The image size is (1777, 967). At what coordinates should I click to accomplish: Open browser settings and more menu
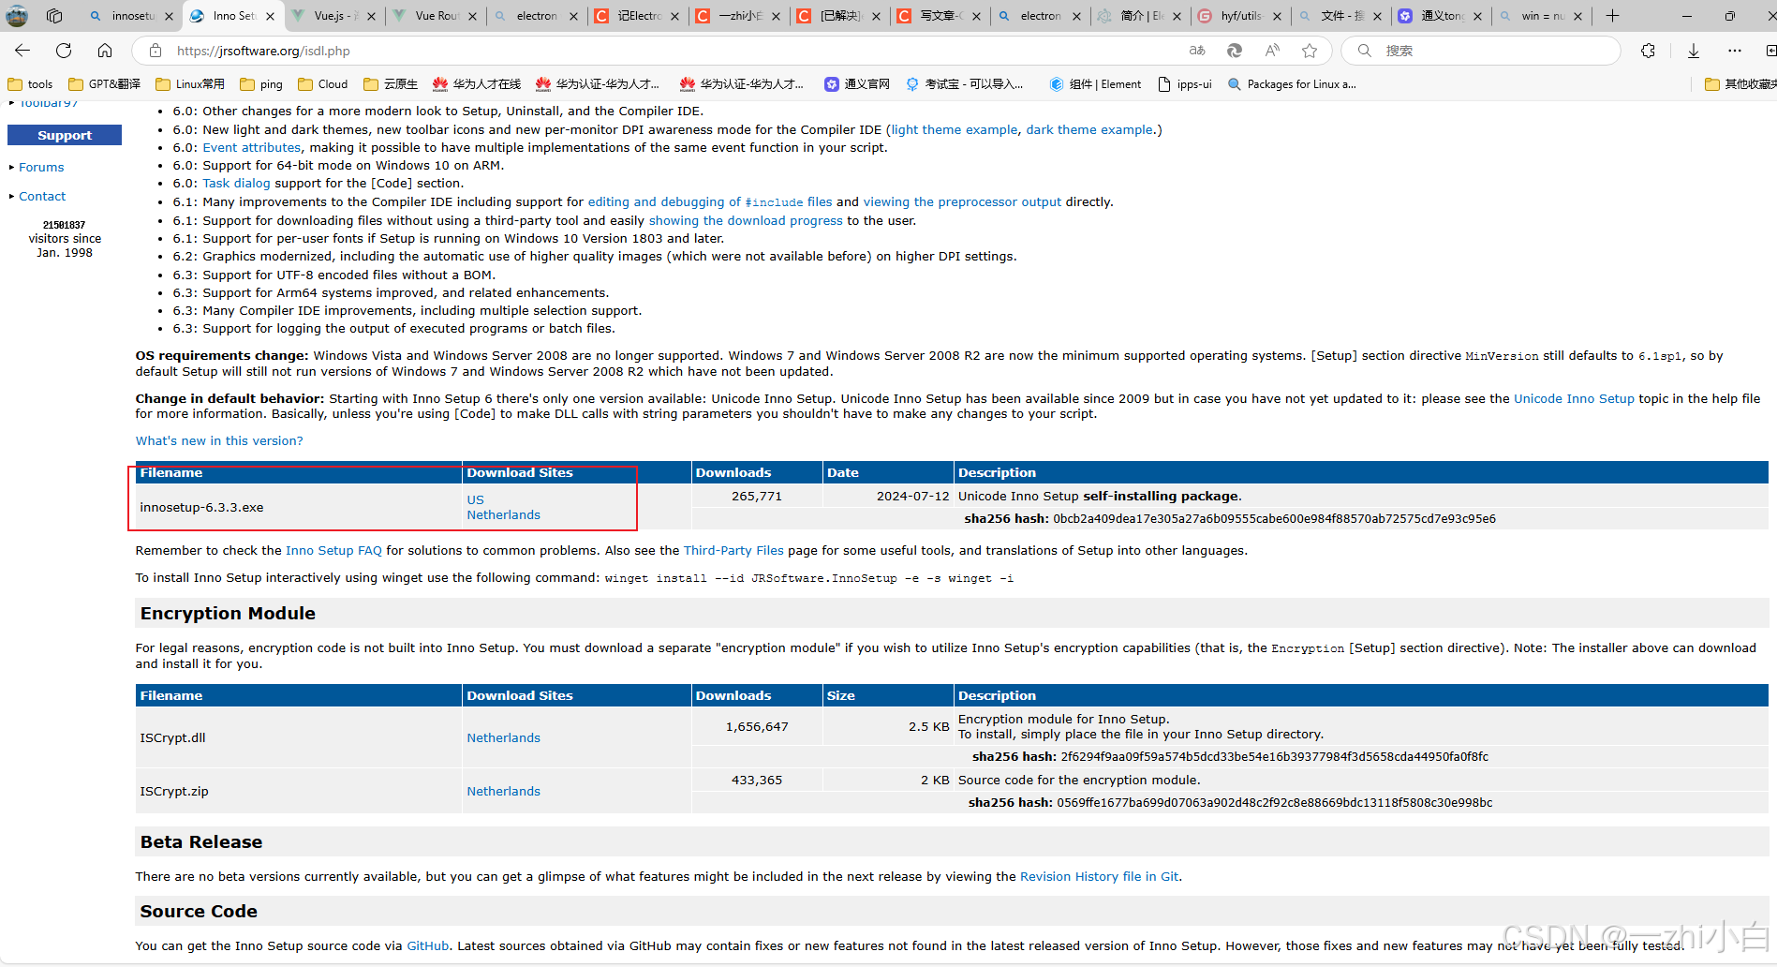1735,51
